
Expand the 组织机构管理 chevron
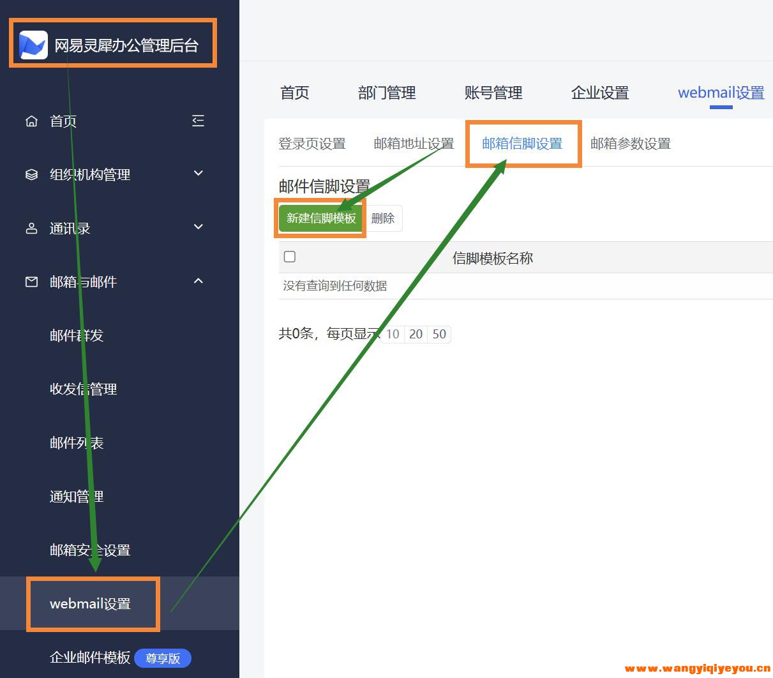[x=199, y=173]
